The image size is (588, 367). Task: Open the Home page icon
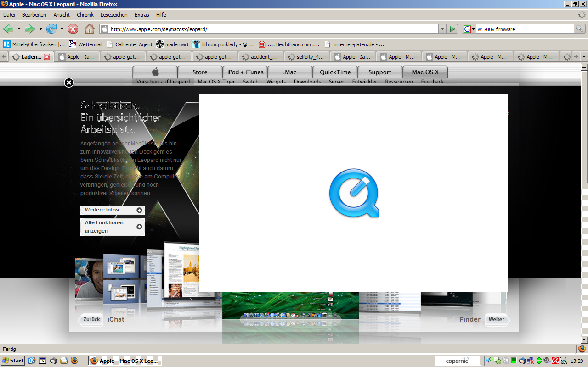point(90,29)
